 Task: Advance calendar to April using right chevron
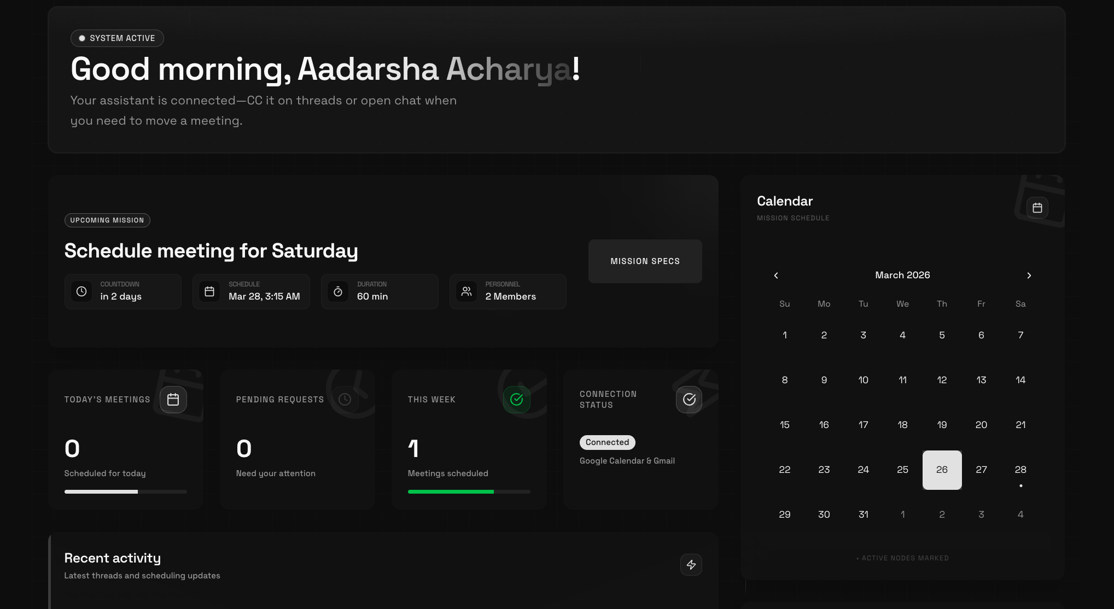click(1029, 276)
